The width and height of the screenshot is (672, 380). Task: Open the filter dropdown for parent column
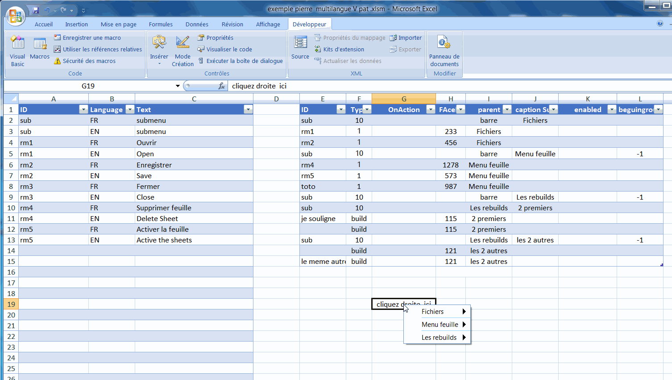pyautogui.click(x=507, y=109)
